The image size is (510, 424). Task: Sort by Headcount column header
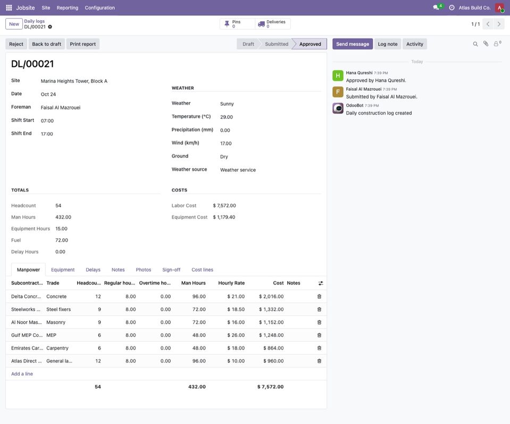pyautogui.click(x=88, y=283)
